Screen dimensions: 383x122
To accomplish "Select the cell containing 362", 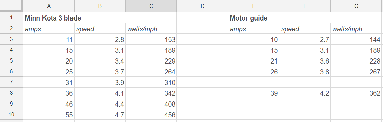I will coord(356,93).
